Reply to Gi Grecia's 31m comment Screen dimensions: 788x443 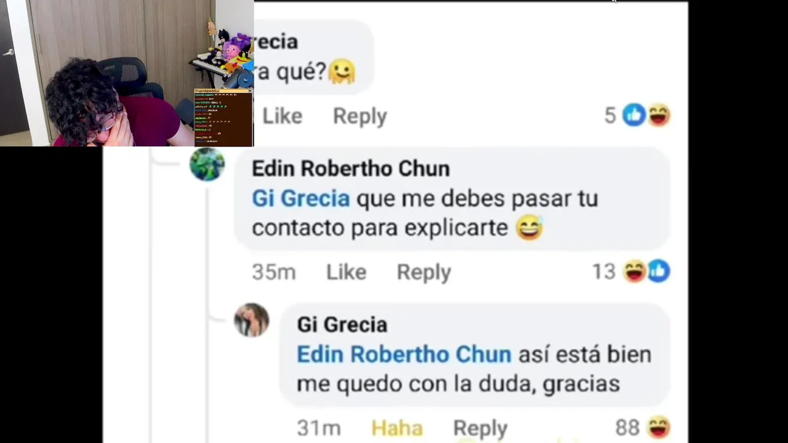point(480,428)
